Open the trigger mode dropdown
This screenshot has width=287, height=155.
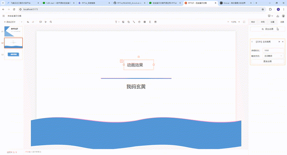click(x=273, y=56)
